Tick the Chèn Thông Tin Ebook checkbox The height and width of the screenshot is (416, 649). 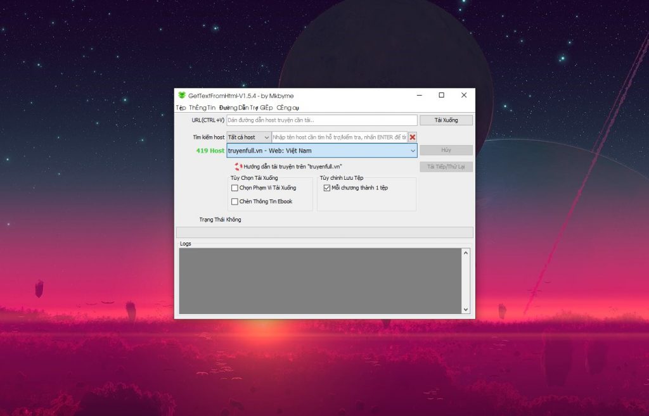click(235, 202)
